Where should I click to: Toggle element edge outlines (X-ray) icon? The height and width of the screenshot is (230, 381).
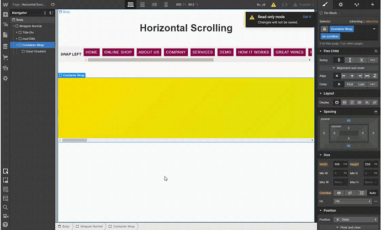pos(6,180)
